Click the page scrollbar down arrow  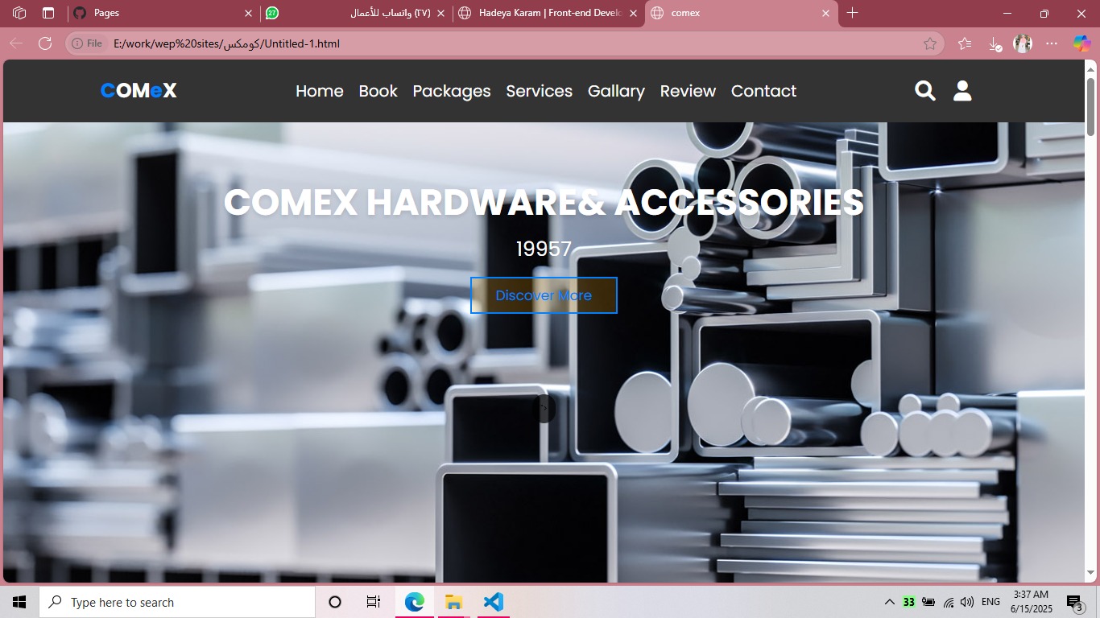(1091, 574)
